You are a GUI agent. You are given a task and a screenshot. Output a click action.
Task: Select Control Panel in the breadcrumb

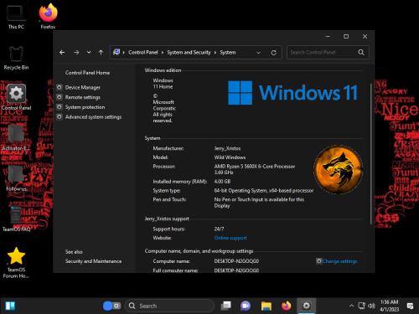[x=143, y=53]
